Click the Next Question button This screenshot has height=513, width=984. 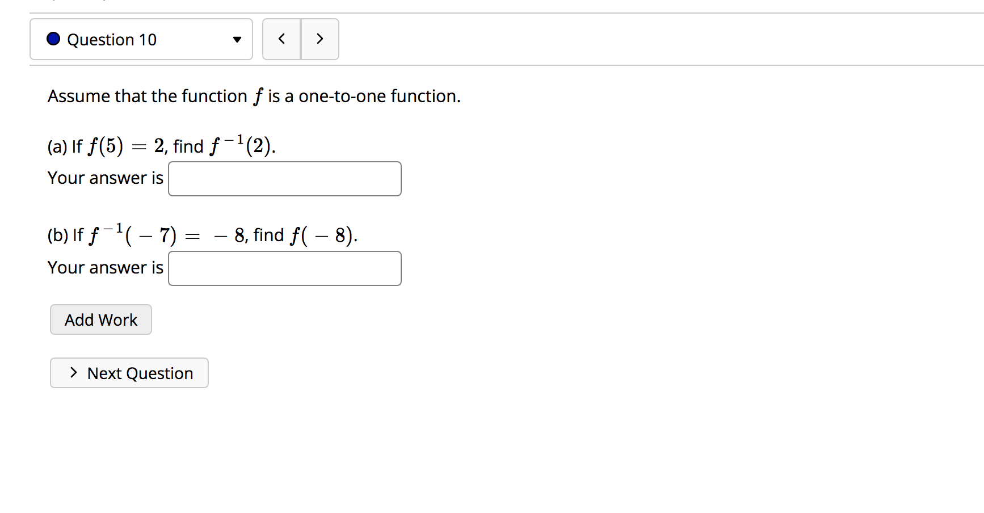coord(129,373)
